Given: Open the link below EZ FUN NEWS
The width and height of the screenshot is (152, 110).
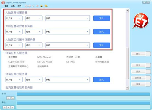Looking at the screenshot, I should (x=43, y=66).
